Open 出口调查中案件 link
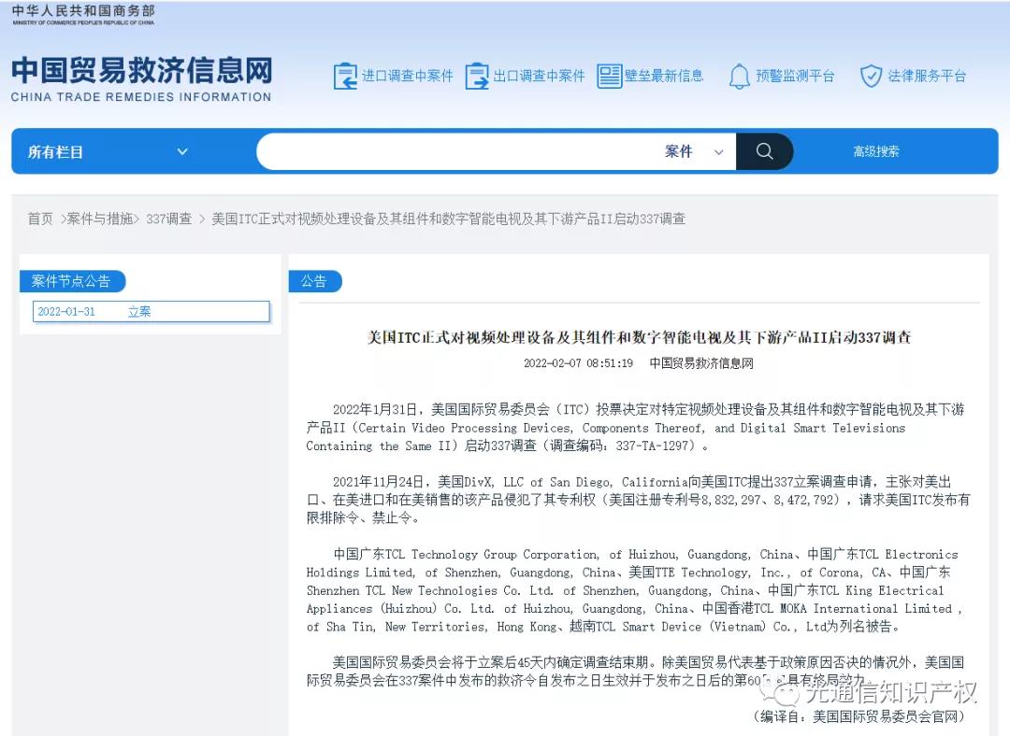This screenshot has height=736, width=1010. point(539,76)
